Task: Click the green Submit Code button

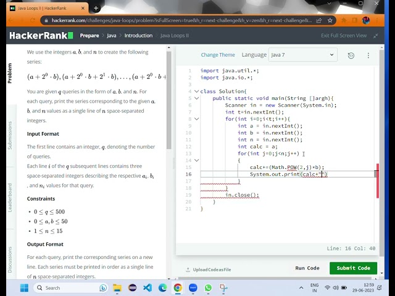Action: (353, 268)
